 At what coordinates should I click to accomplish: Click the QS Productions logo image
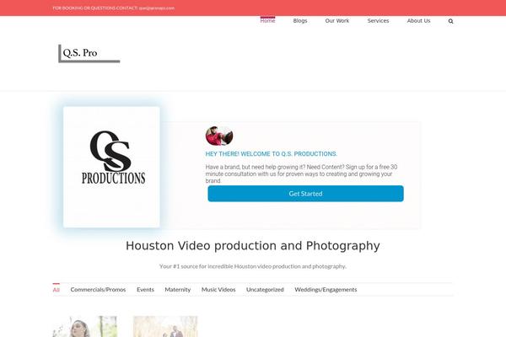[x=111, y=167]
